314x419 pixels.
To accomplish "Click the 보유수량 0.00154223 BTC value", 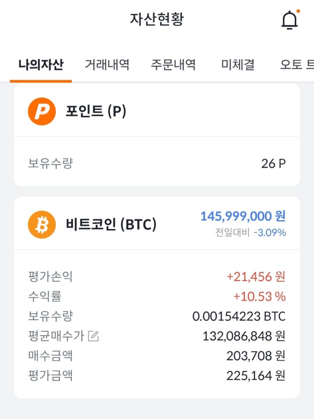I will (240, 316).
